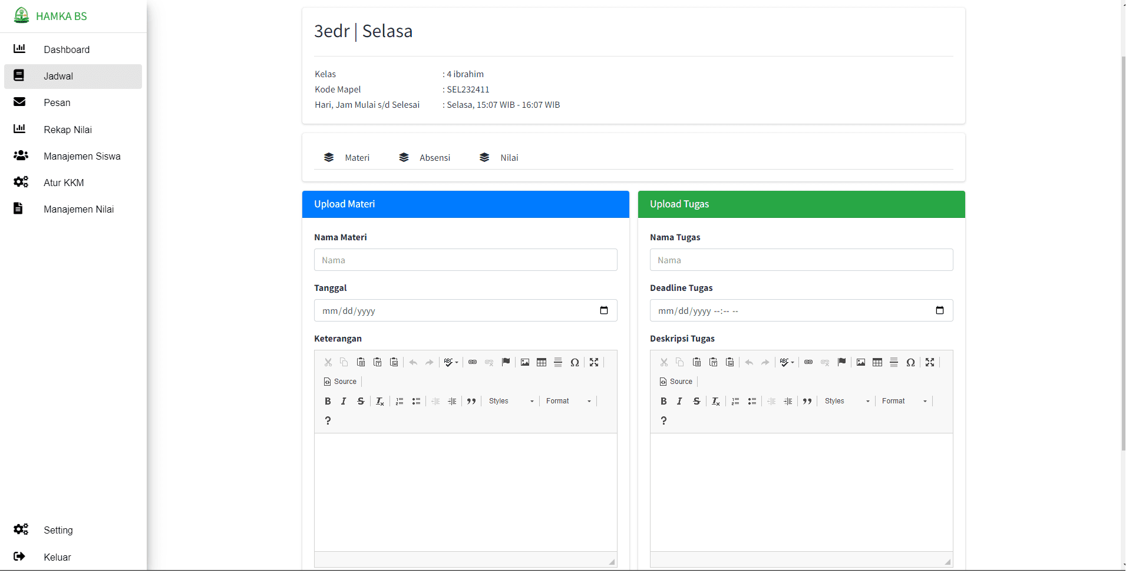Go to Rekap Nilai page
The height and width of the screenshot is (573, 1129).
pyautogui.click(x=73, y=130)
